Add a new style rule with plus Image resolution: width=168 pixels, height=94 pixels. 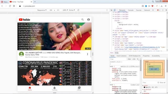138,59
